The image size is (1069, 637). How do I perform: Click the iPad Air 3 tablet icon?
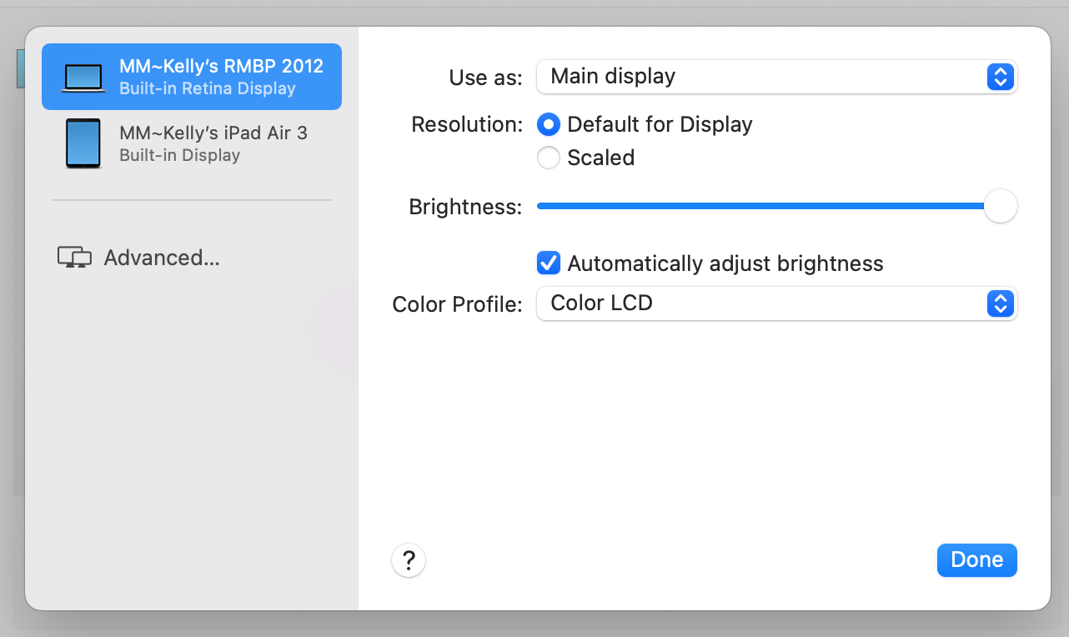[x=83, y=143]
